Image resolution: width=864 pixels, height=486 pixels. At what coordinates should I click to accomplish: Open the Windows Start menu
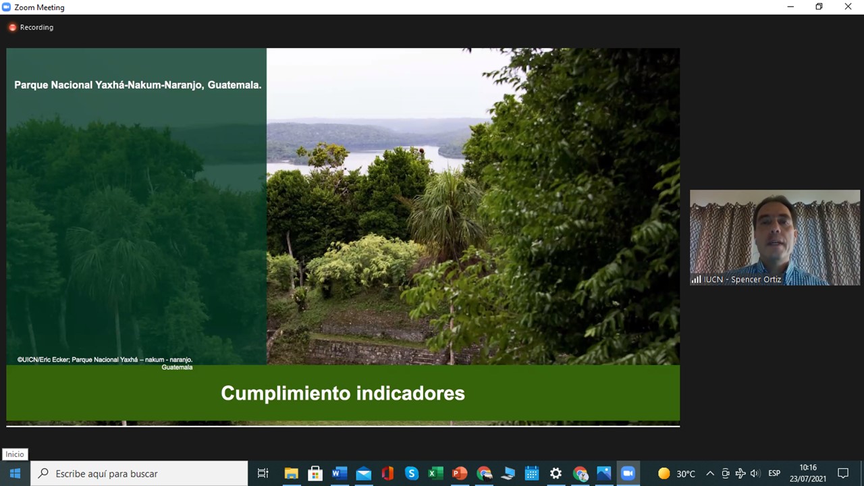(15, 473)
